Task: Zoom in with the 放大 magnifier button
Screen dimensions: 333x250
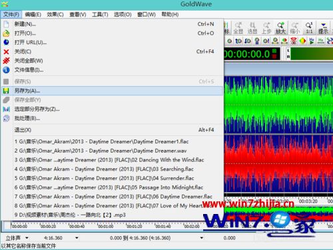Action: point(280,28)
